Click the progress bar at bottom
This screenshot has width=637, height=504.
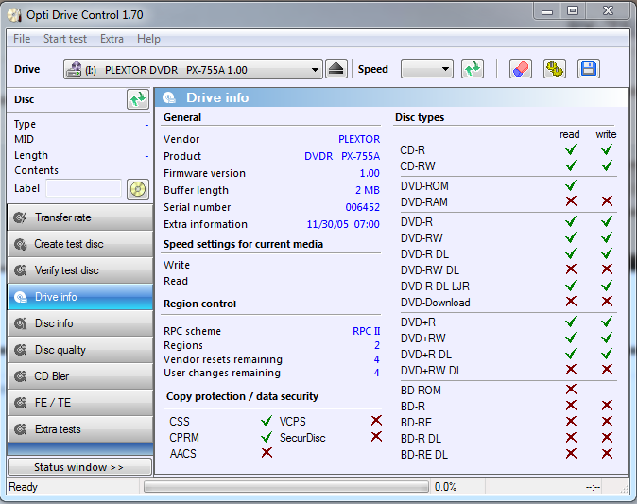click(x=286, y=487)
